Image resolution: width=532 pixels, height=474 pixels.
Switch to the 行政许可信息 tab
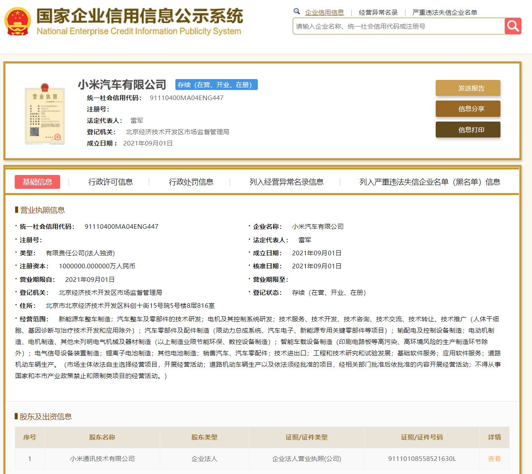pos(112,182)
